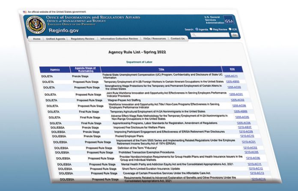
Task: Open the FAQs / Resources menu
Action: 155,39
